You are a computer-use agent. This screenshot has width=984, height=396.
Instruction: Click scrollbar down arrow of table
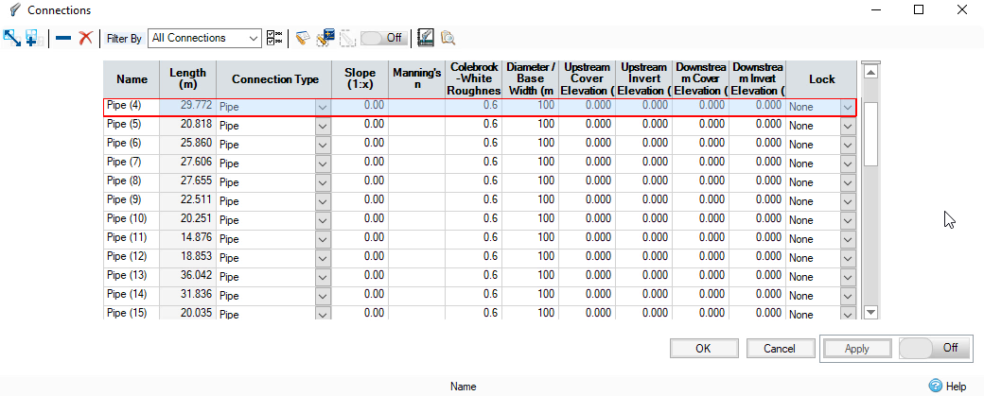(870, 311)
